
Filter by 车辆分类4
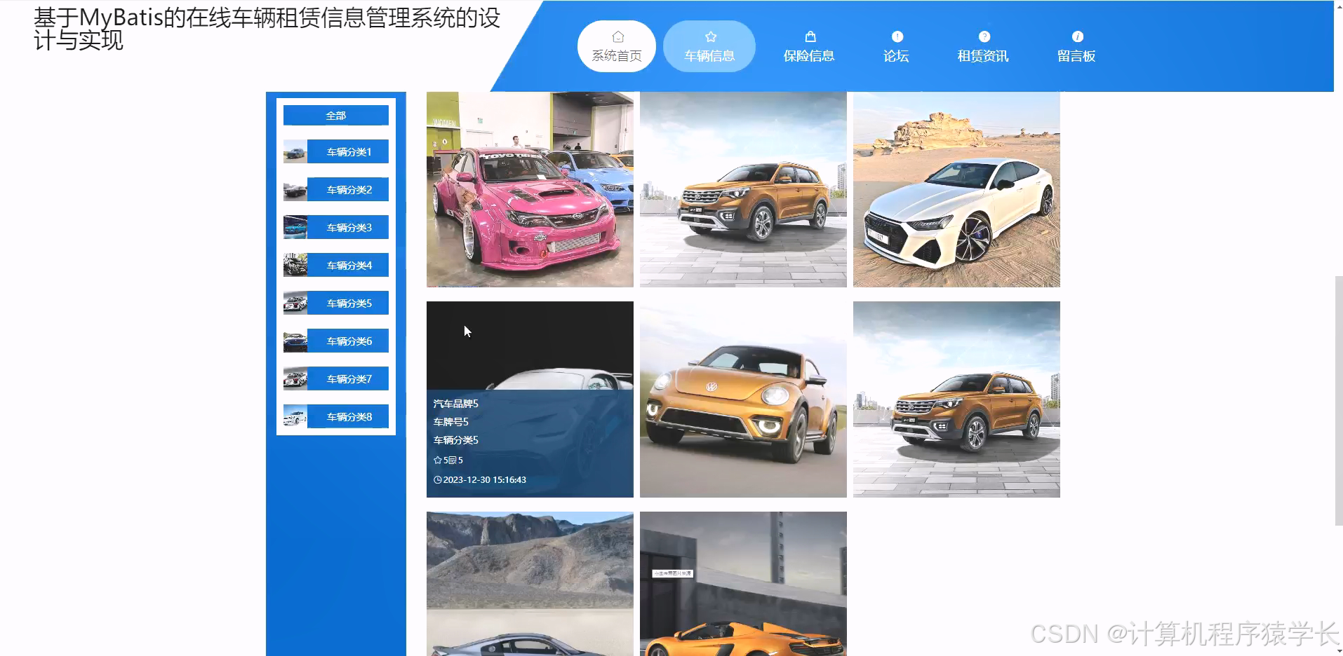coord(336,266)
